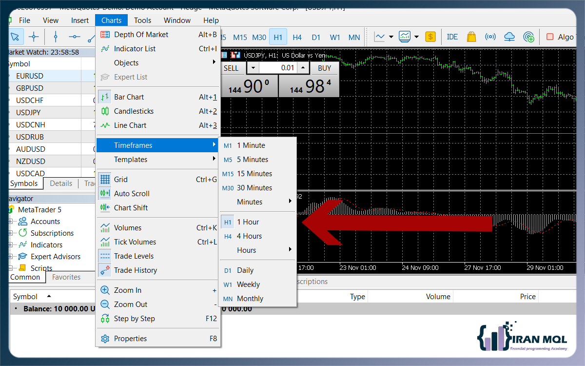Click the MN timeframe toolbar button

[354, 37]
